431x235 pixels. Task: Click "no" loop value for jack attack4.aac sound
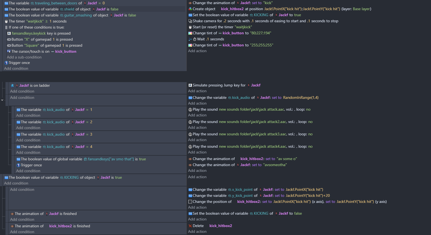(310, 147)
